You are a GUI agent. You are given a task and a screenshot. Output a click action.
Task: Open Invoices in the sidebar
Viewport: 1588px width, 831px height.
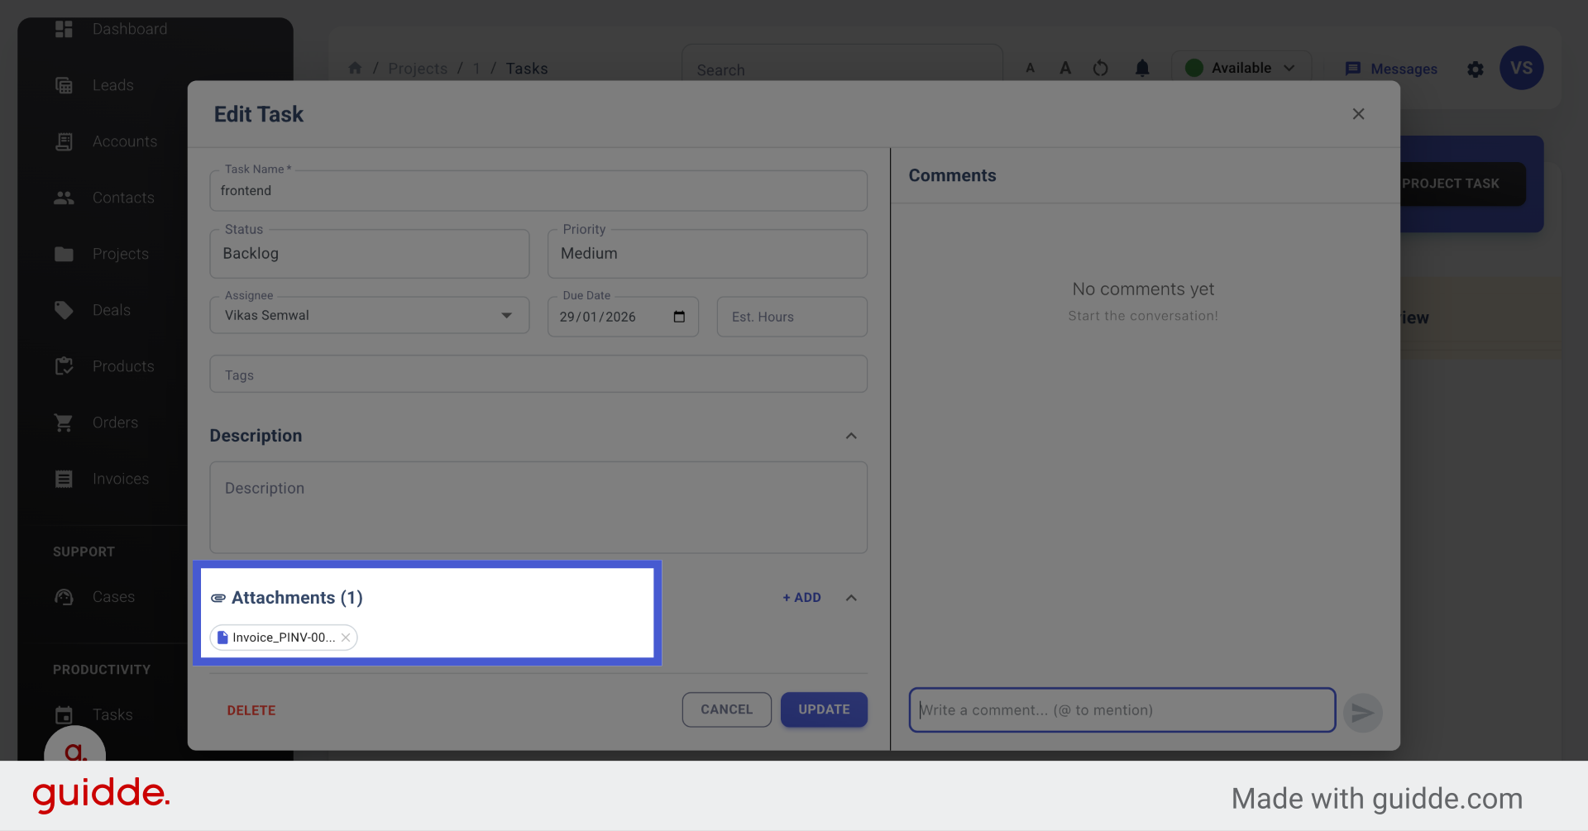click(x=121, y=479)
